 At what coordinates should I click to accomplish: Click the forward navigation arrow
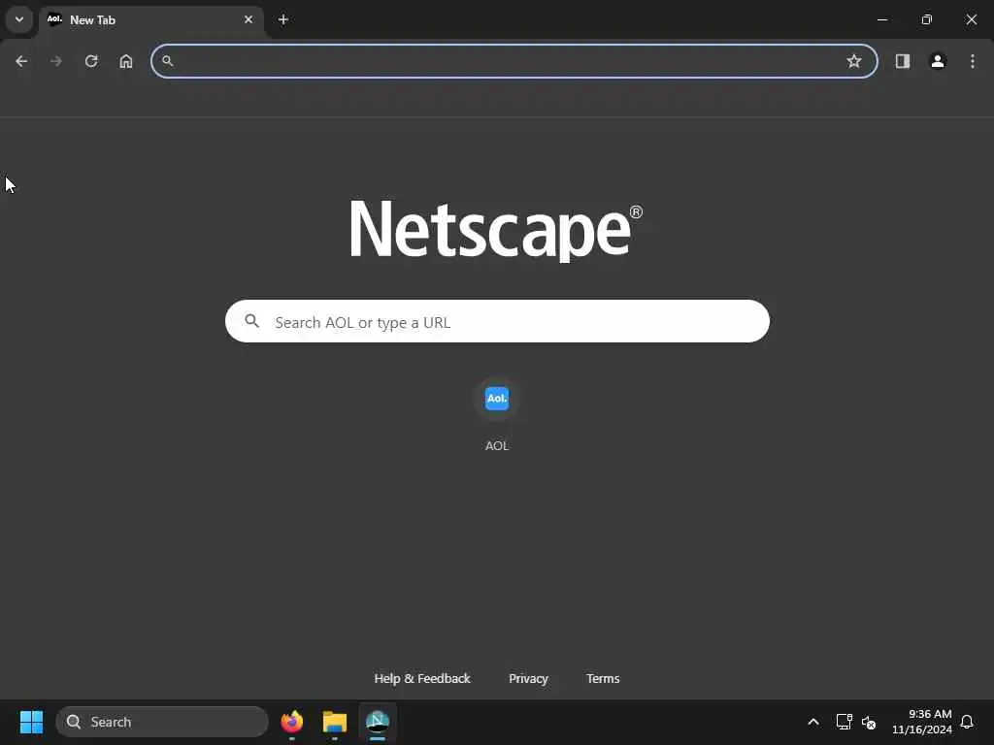pyautogui.click(x=56, y=61)
